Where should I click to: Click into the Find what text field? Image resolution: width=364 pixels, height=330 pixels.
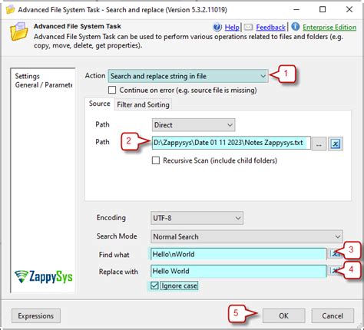(238, 254)
